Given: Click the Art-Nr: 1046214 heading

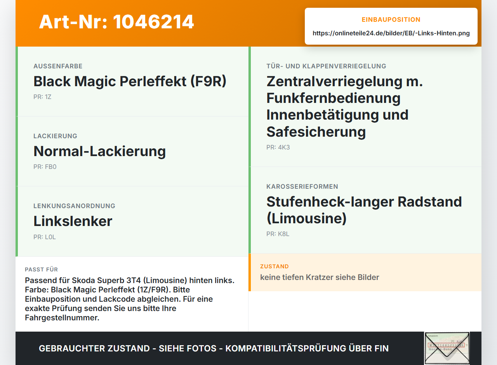Looking at the screenshot, I should [116, 22].
